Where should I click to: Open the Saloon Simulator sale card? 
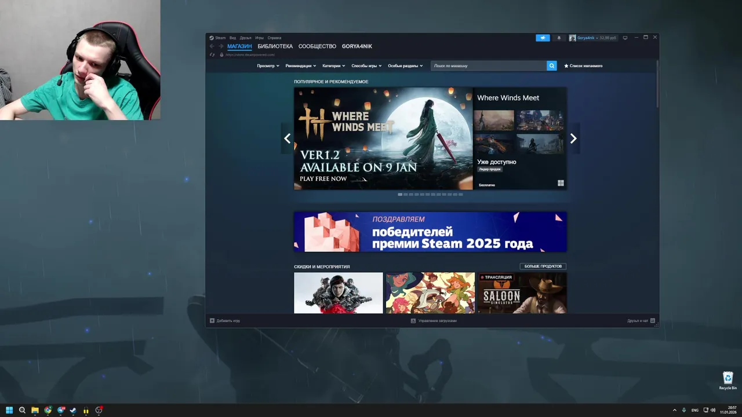(x=522, y=293)
